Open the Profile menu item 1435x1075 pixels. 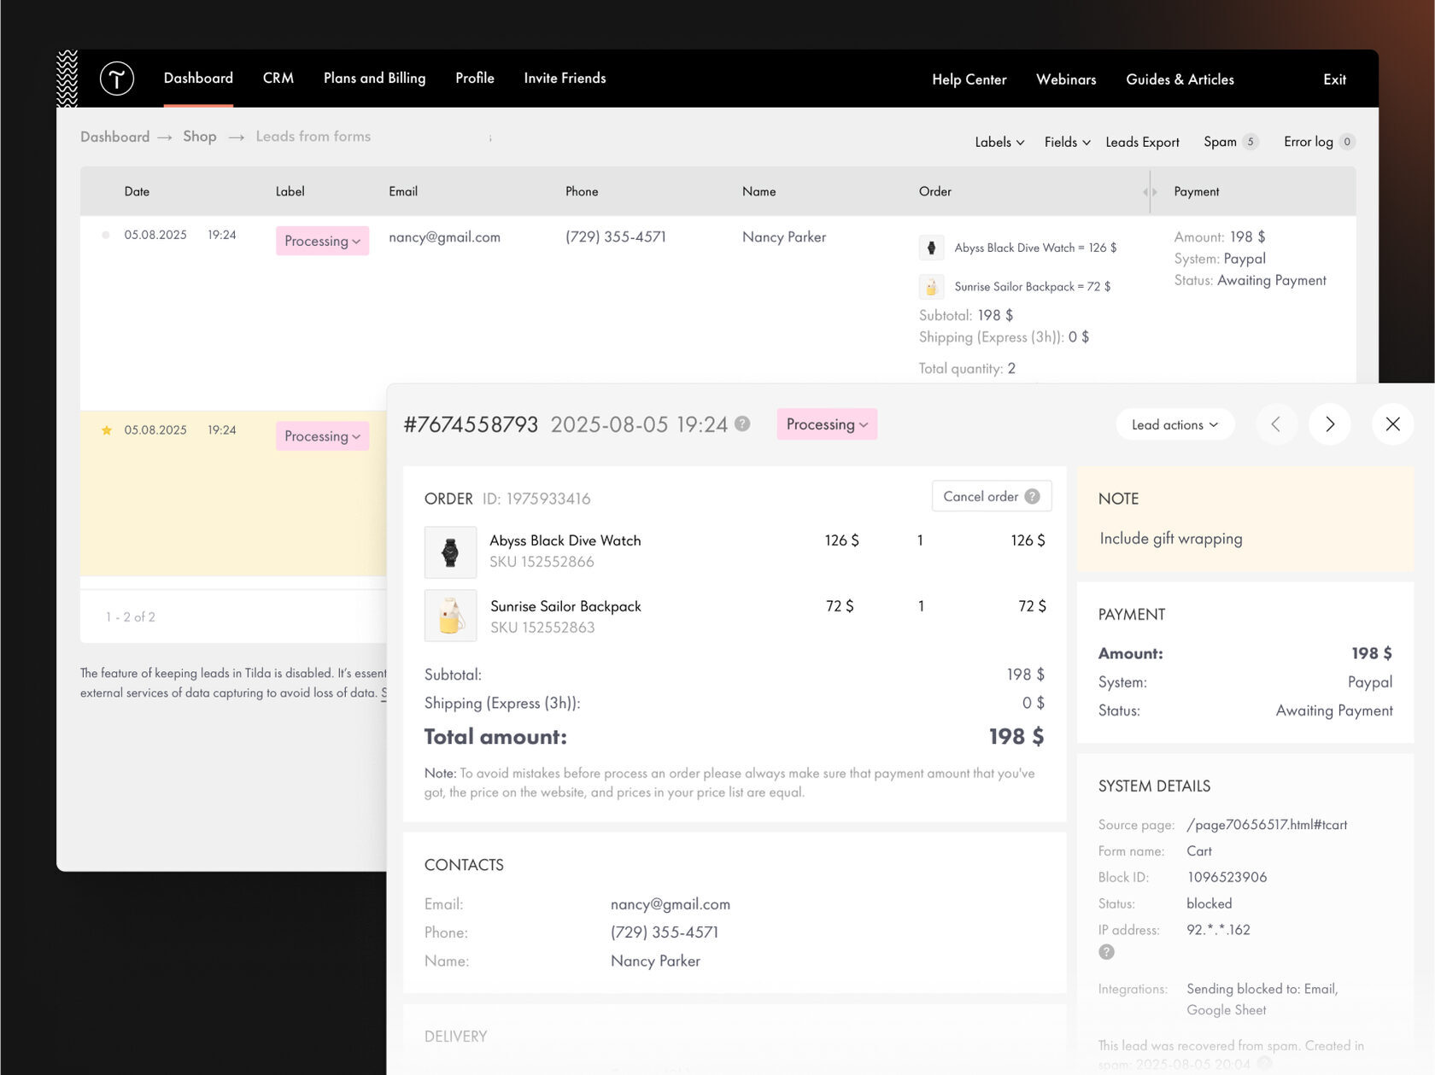[475, 79]
